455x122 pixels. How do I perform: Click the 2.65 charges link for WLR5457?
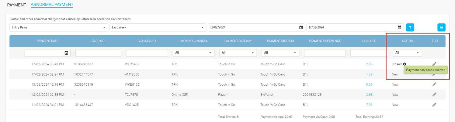[369, 64]
